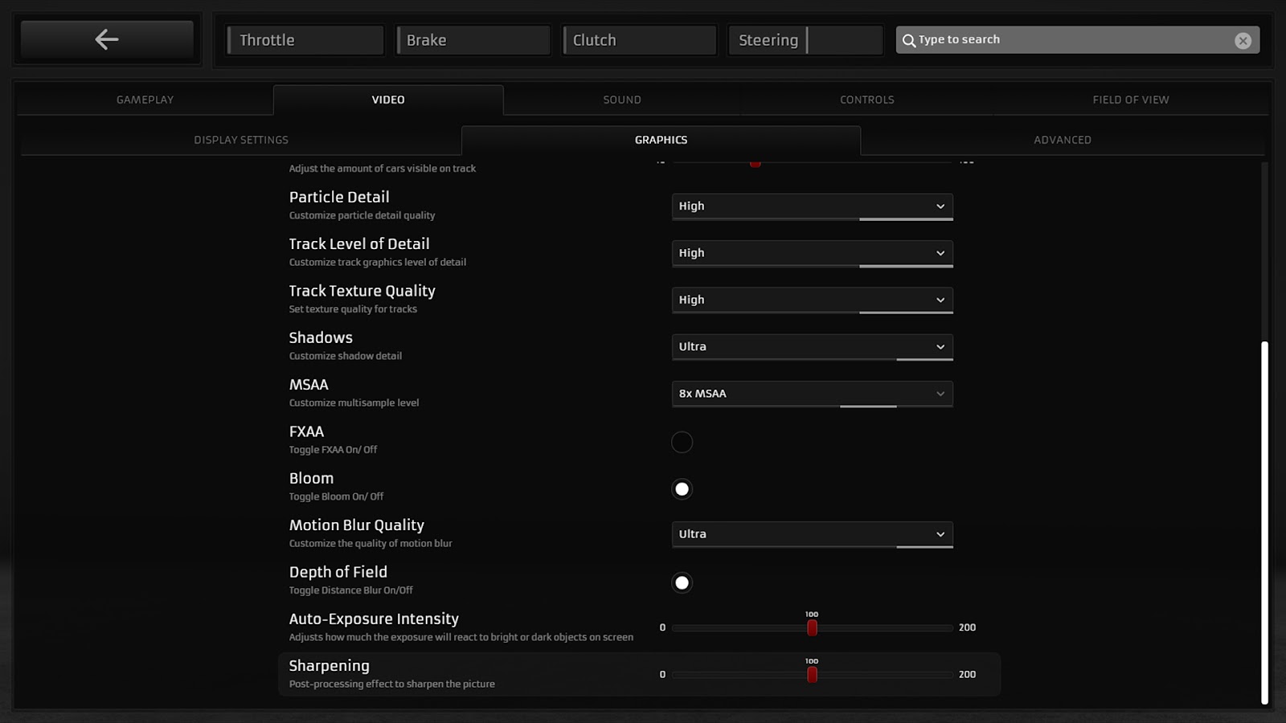1286x723 pixels.
Task: Switch to the Video tab
Action: [x=388, y=100]
